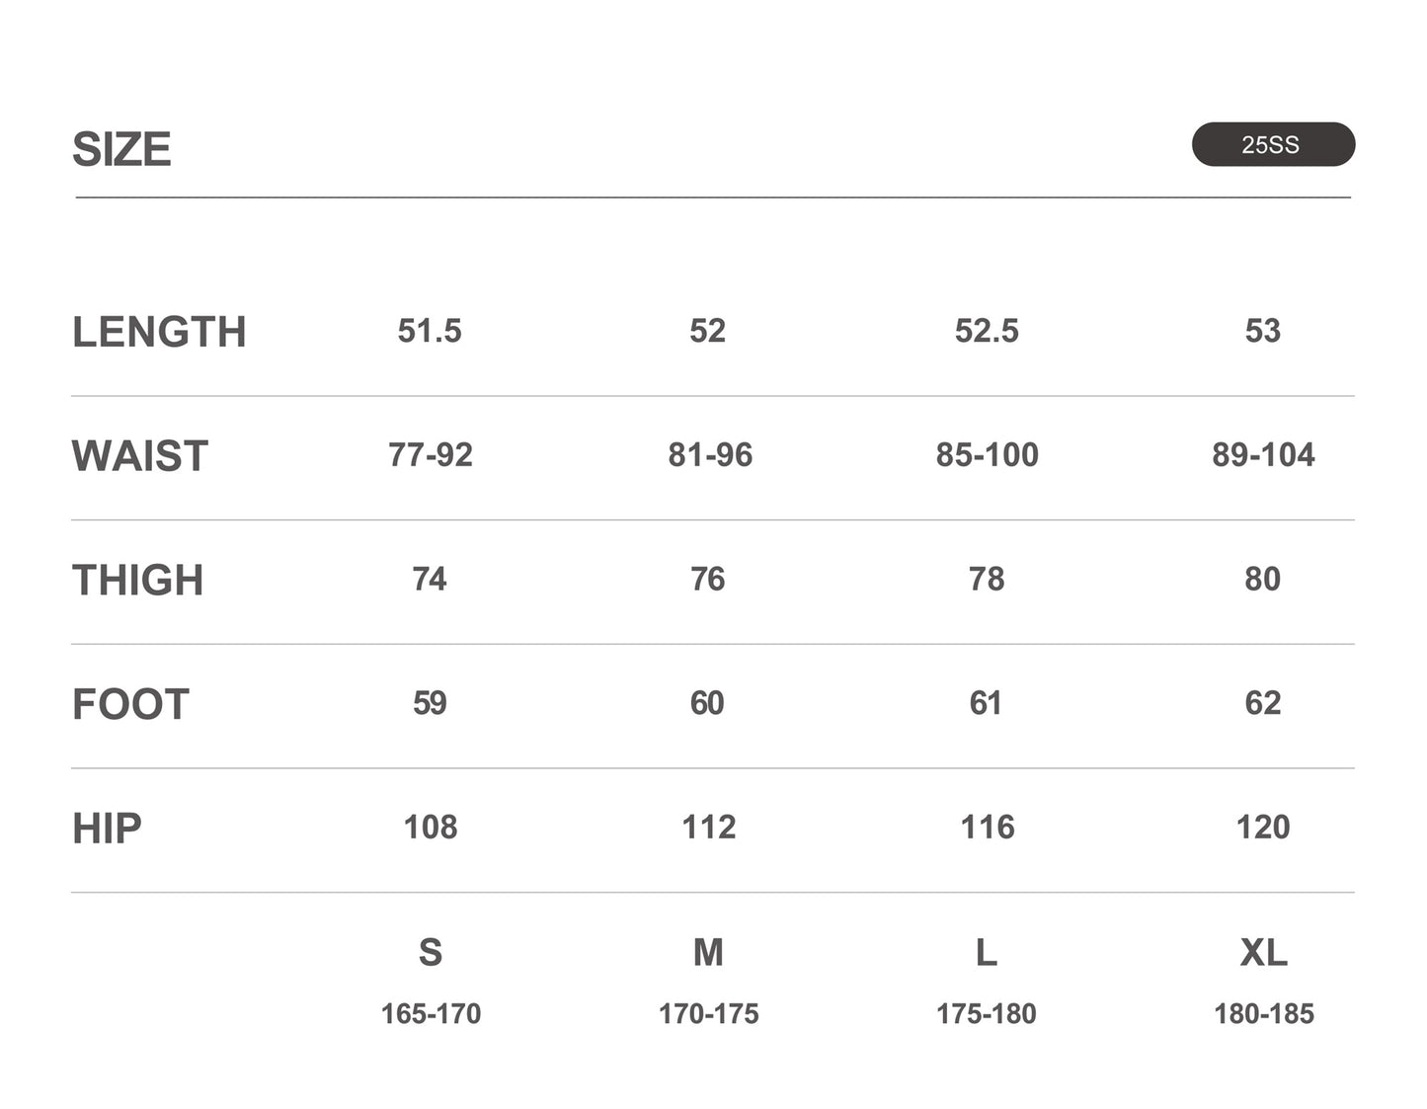Image resolution: width=1427 pixels, height=1109 pixels.
Task: Select the foot value 60
Action: coord(707,703)
